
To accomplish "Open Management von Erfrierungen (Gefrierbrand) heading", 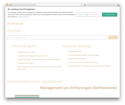I will tap(78, 88).
